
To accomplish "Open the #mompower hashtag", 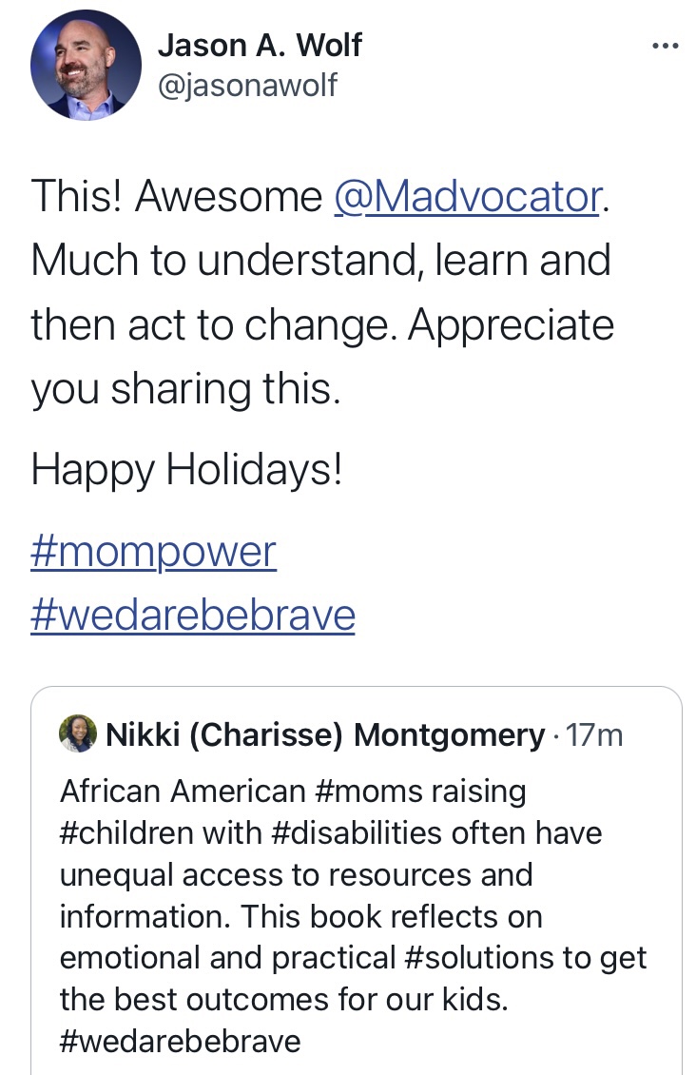I will pyautogui.click(x=153, y=552).
